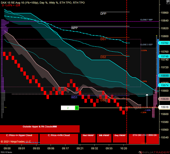Click the RTH OR panel
Image resolution: width=170 pixels, height=154 pixels.
coord(153,139)
